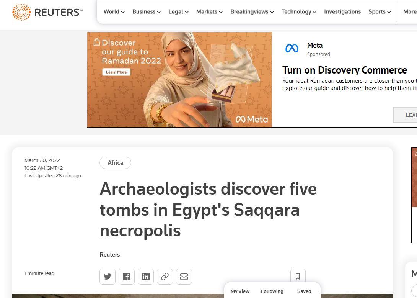Expand the Technology menu
This screenshot has height=298, width=417.
coord(299,12)
